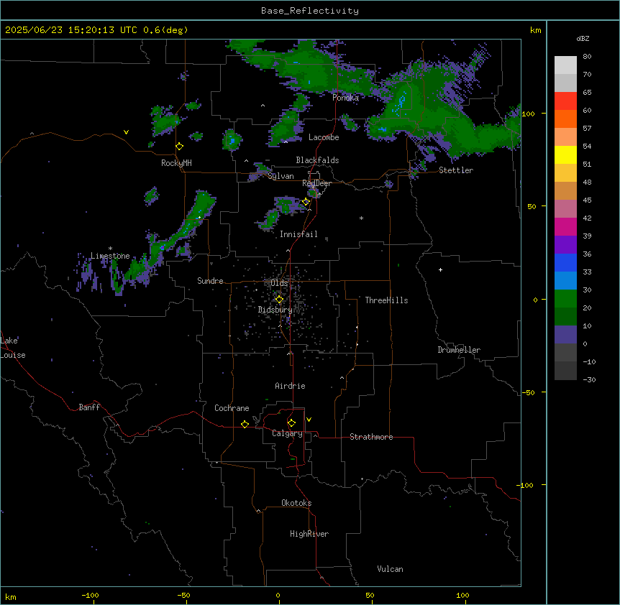Click the RockyMH label
Image resolution: width=620 pixels, height=605 pixels.
tap(176, 163)
